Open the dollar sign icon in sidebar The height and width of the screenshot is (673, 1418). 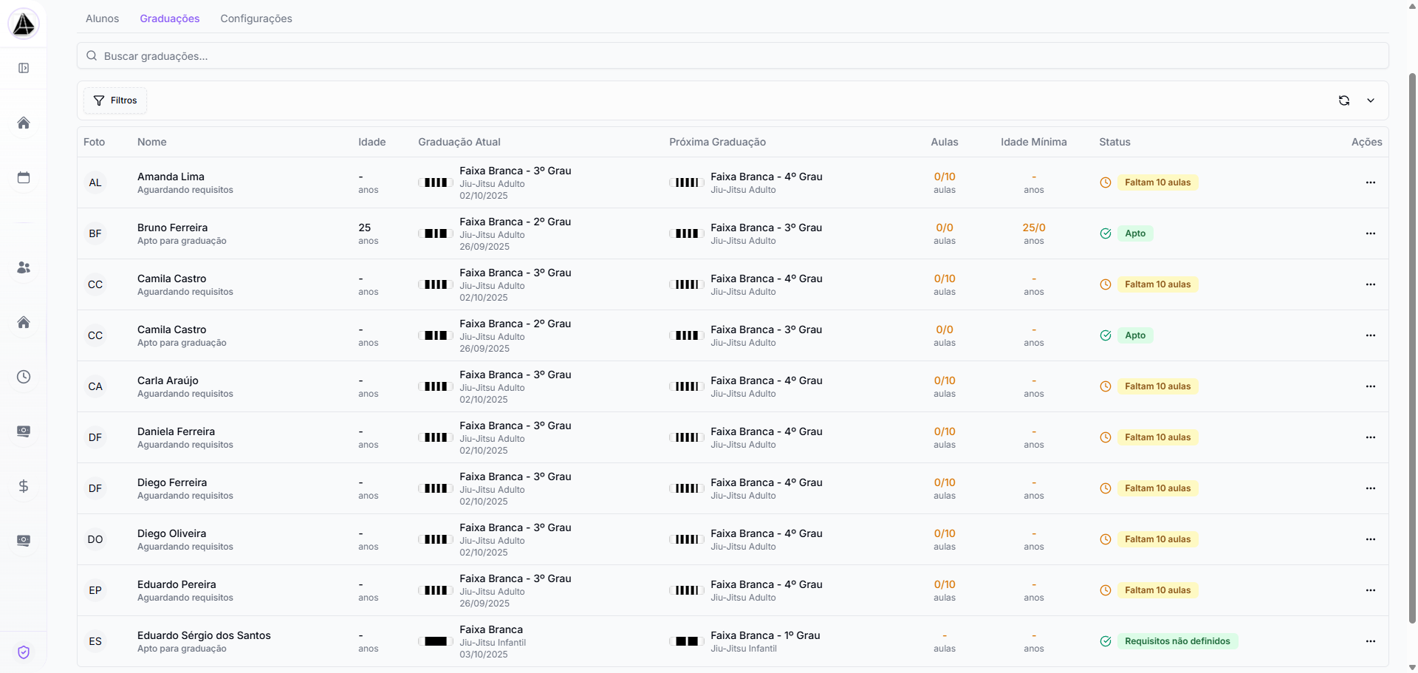click(x=24, y=486)
